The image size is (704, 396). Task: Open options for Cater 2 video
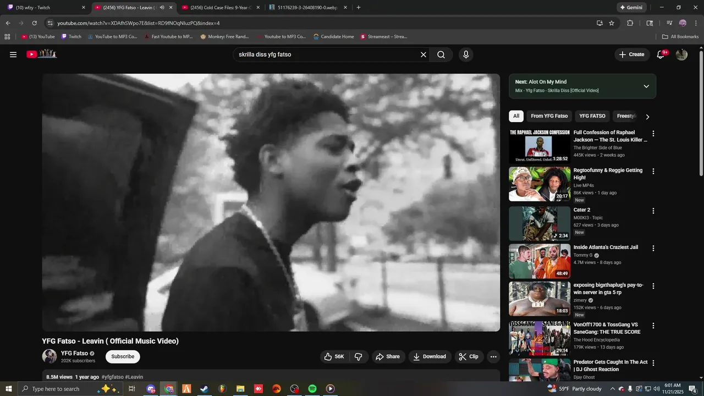pos(653,211)
